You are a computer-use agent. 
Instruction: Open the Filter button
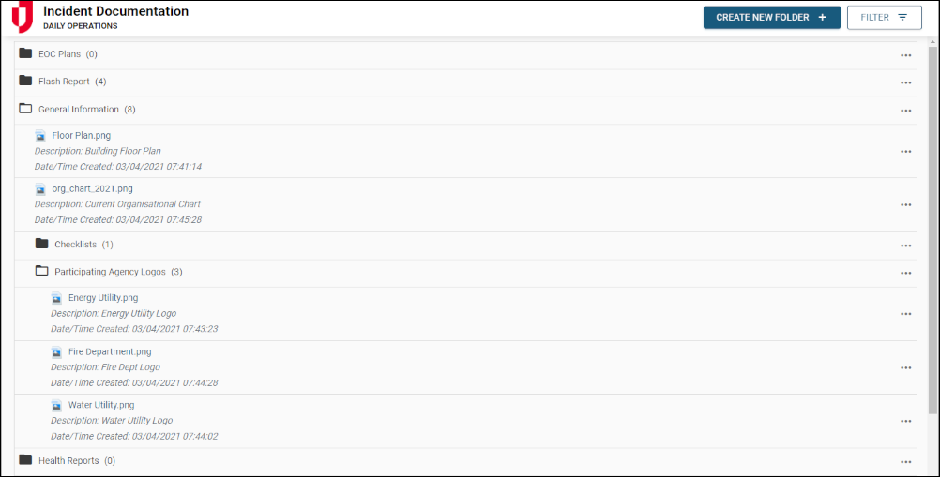coord(883,17)
